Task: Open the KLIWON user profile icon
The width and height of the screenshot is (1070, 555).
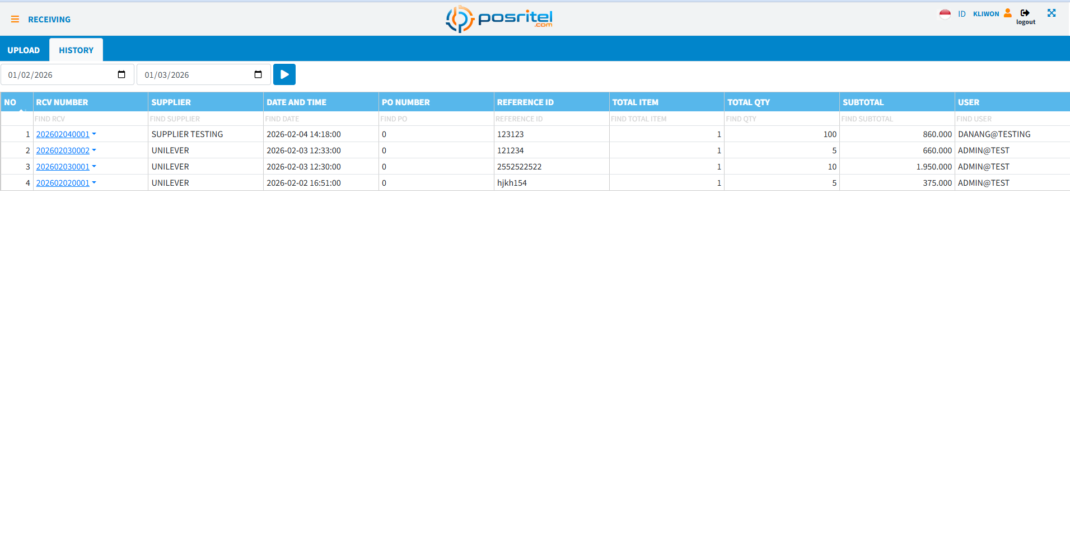Action: [x=1008, y=13]
